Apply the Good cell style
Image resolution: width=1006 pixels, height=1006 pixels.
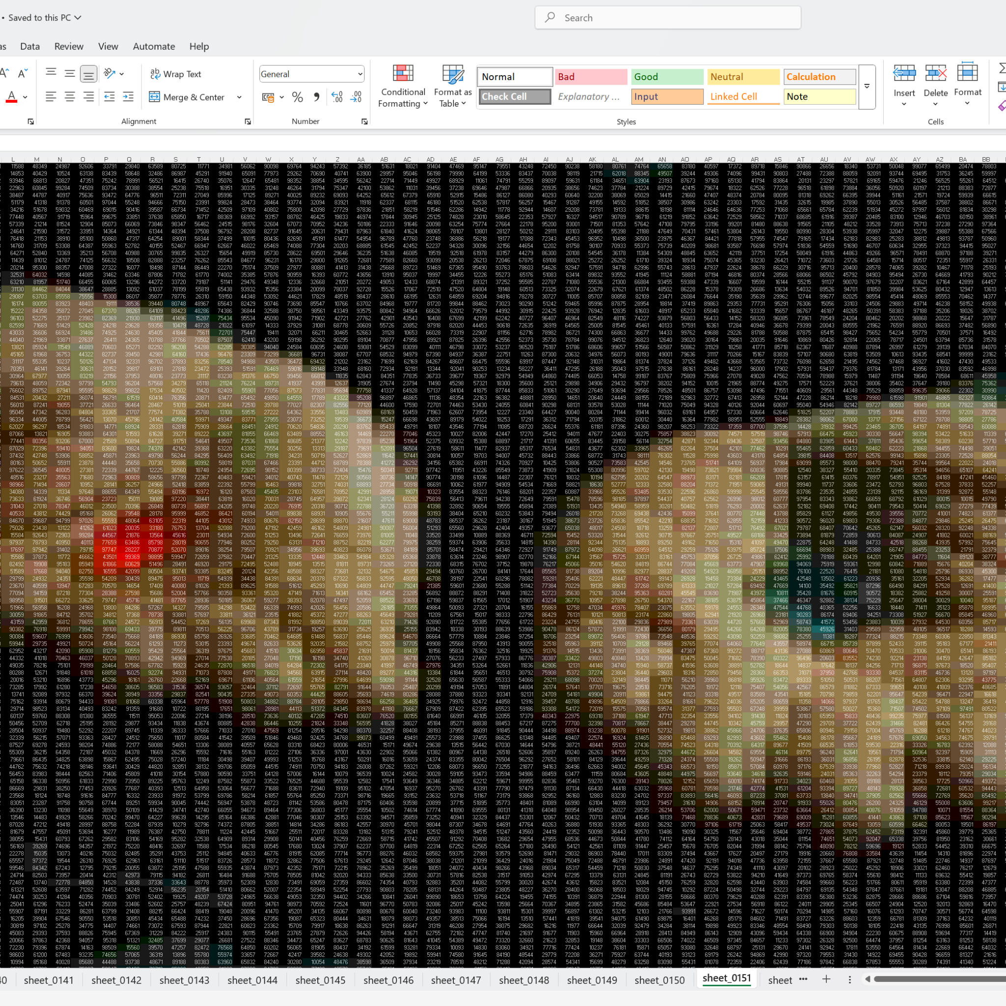click(667, 77)
